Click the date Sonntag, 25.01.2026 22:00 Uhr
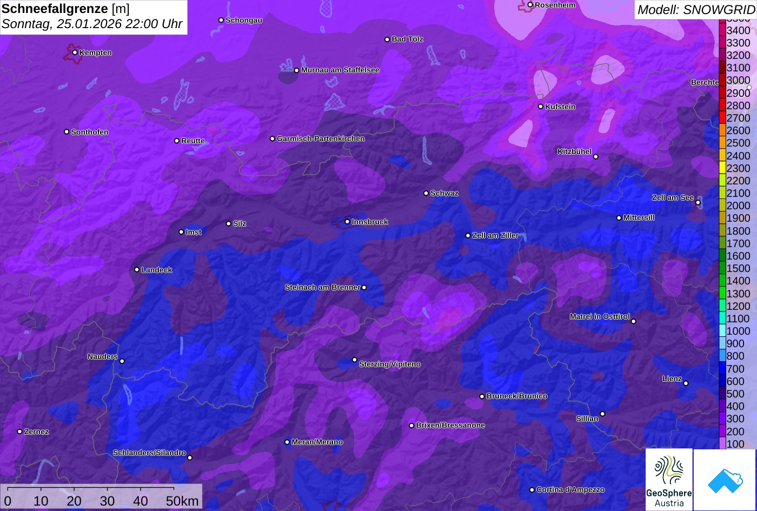The width and height of the screenshot is (757, 511). (92, 24)
